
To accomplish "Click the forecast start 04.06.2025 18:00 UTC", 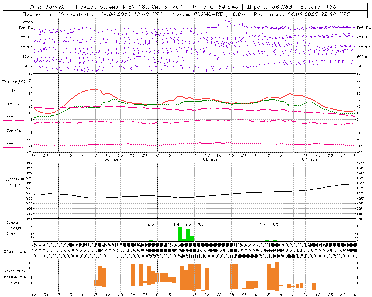I will (131, 14).
